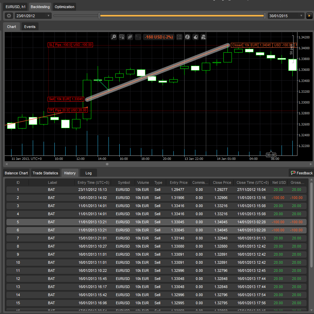
Task: Open the checklist viewing options icon
Action: coord(179,37)
